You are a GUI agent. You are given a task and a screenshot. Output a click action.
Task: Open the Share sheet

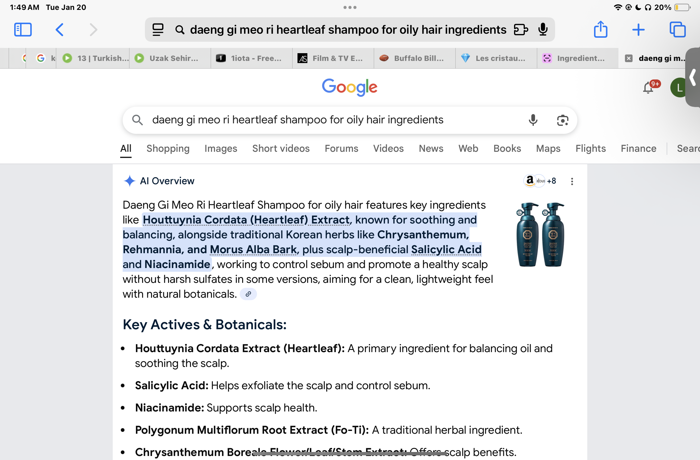pyautogui.click(x=601, y=30)
